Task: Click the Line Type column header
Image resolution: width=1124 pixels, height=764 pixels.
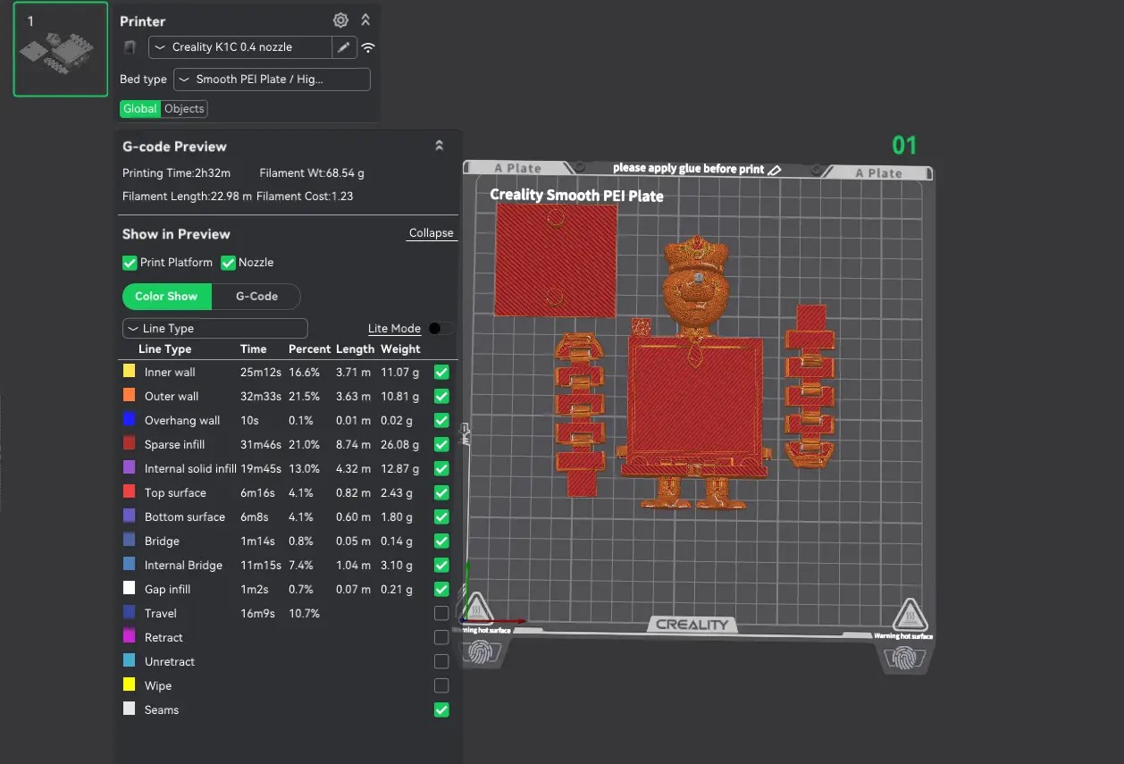Action: [x=165, y=349]
